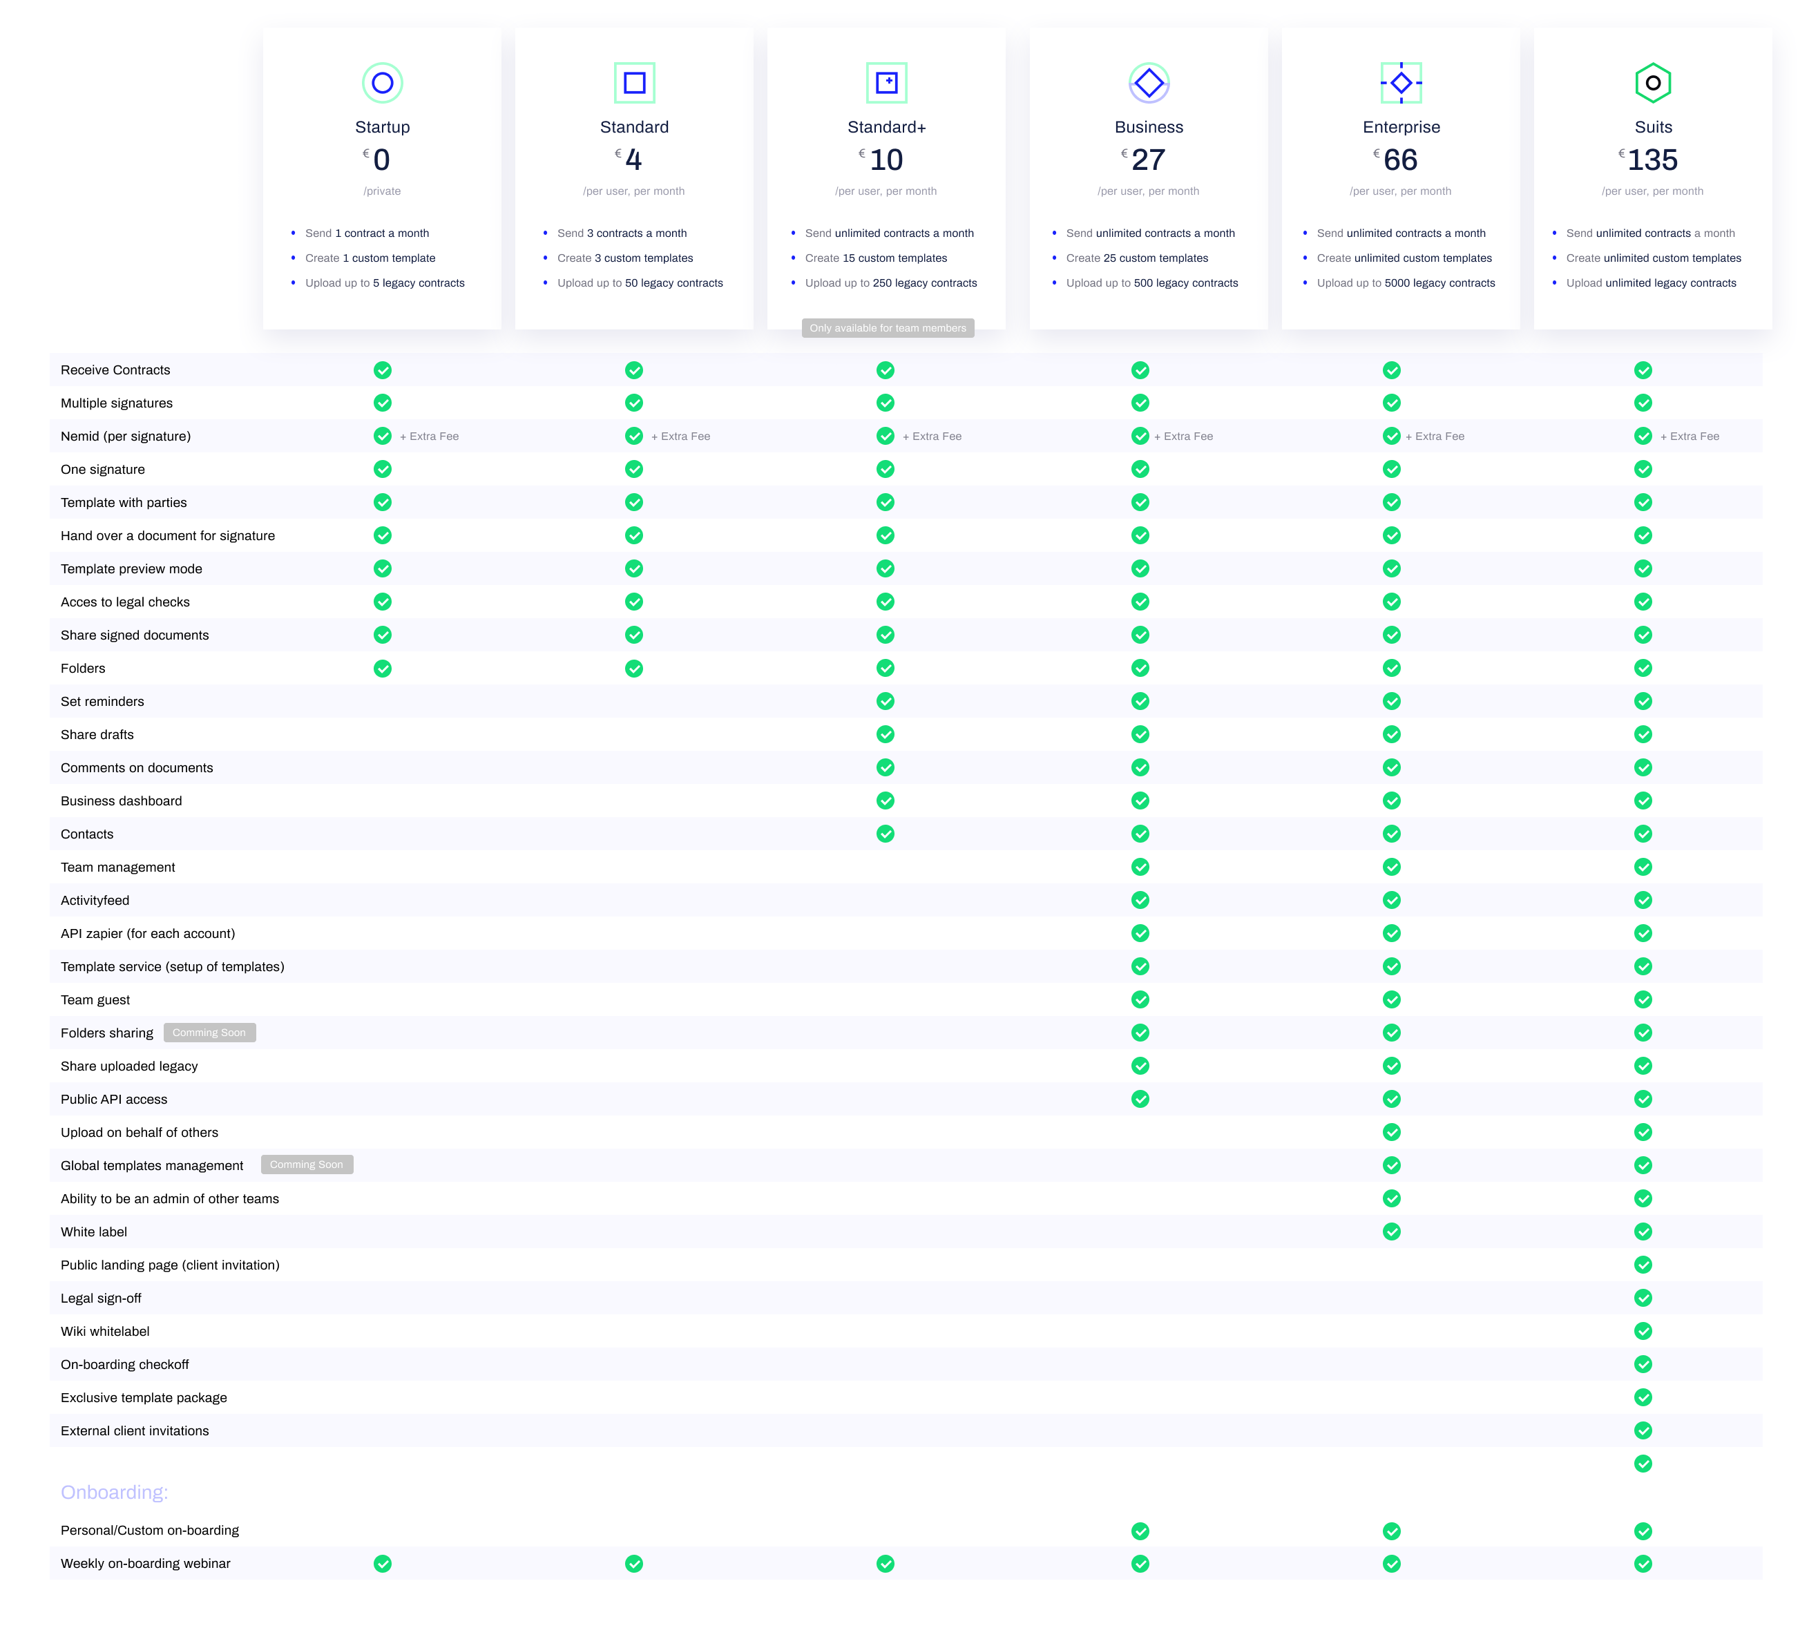
Task: Click the Standard plan square icon
Action: pyautogui.click(x=634, y=83)
